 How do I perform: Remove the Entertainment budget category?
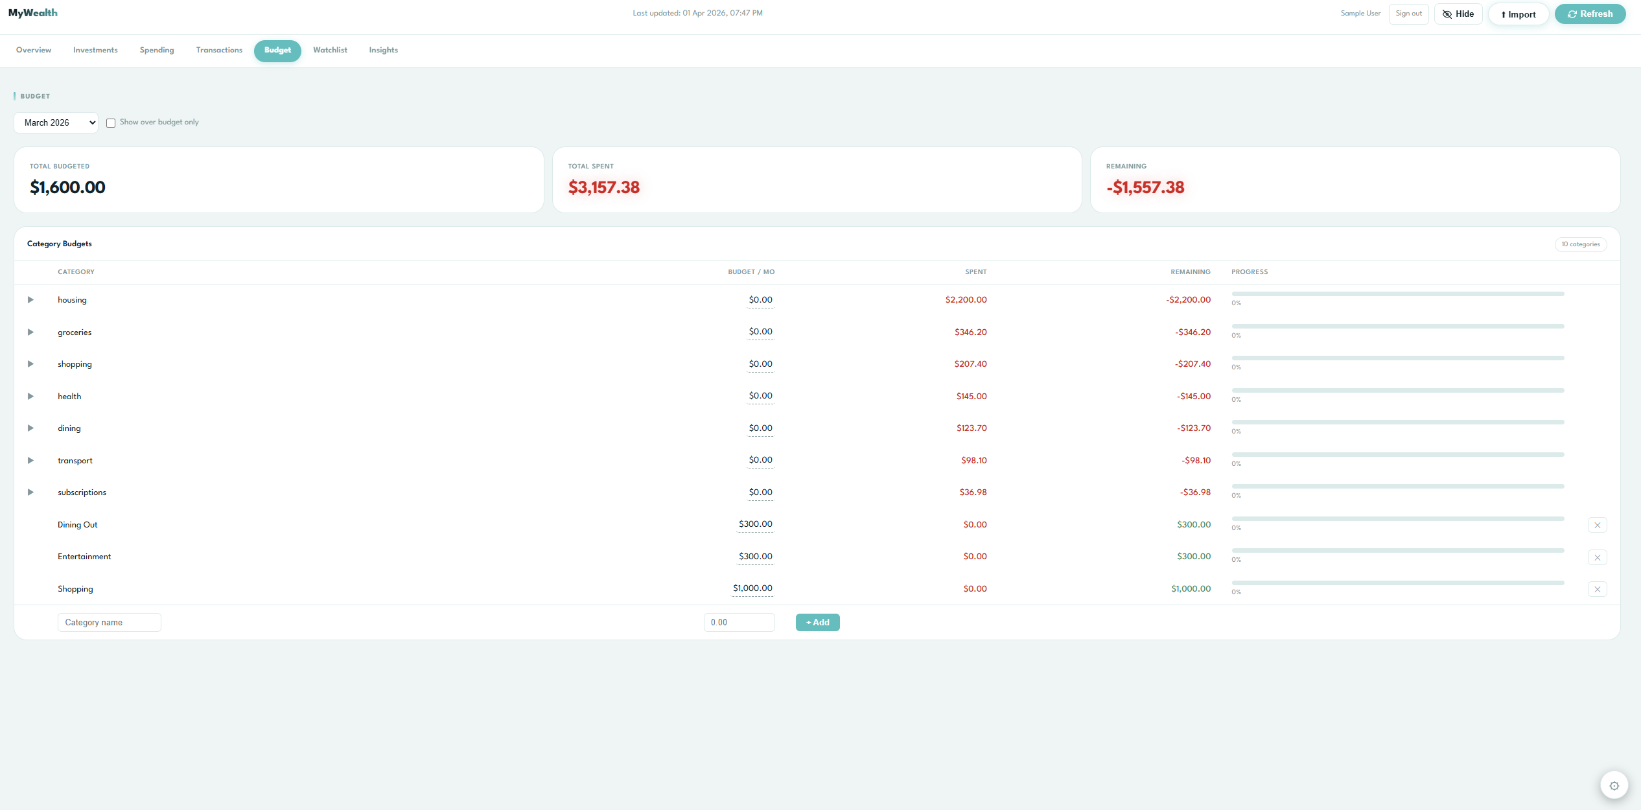(x=1598, y=557)
